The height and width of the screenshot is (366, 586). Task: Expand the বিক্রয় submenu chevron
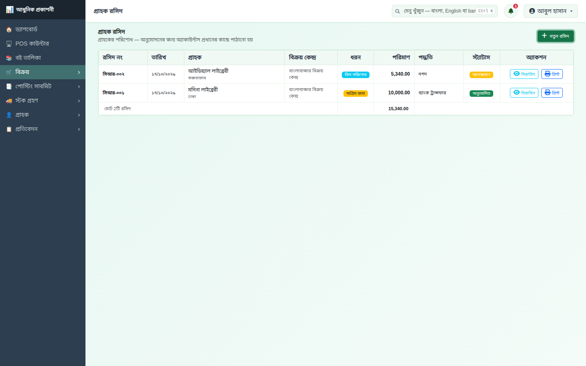[79, 72]
